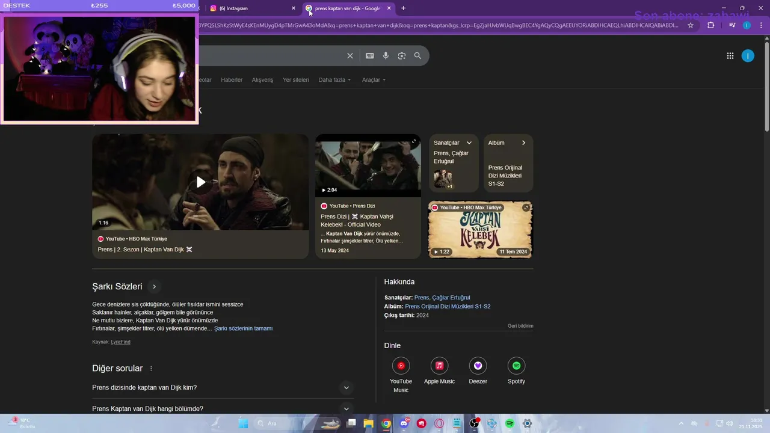Open Daha fazla dropdown

[334, 80]
